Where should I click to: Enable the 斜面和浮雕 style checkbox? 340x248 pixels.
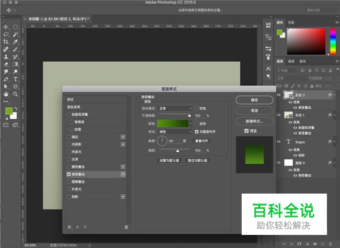click(x=69, y=115)
